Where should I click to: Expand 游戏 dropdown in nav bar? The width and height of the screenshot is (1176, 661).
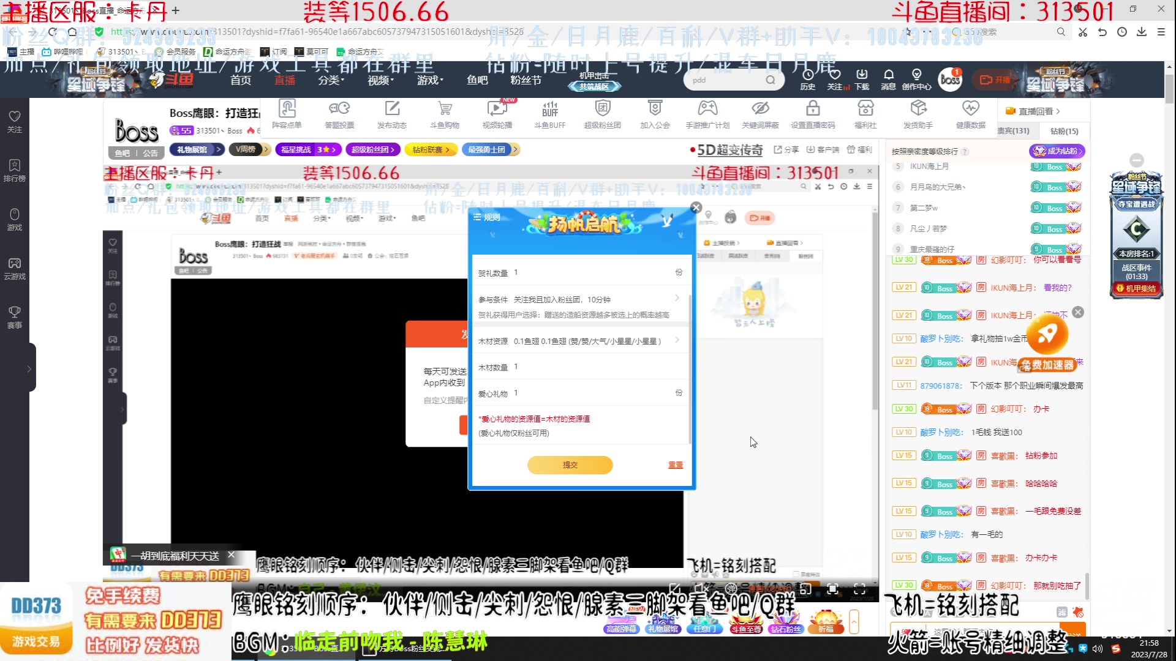pos(431,80)
